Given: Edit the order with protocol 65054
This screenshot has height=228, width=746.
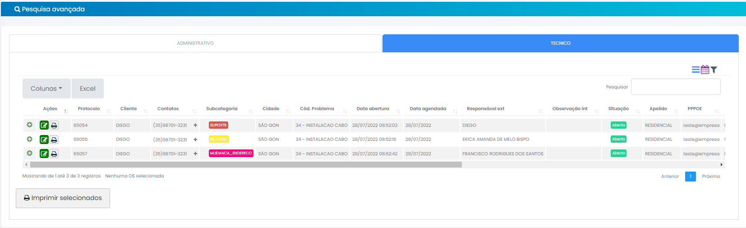Looking at the screenshot, I should [44, 126].
